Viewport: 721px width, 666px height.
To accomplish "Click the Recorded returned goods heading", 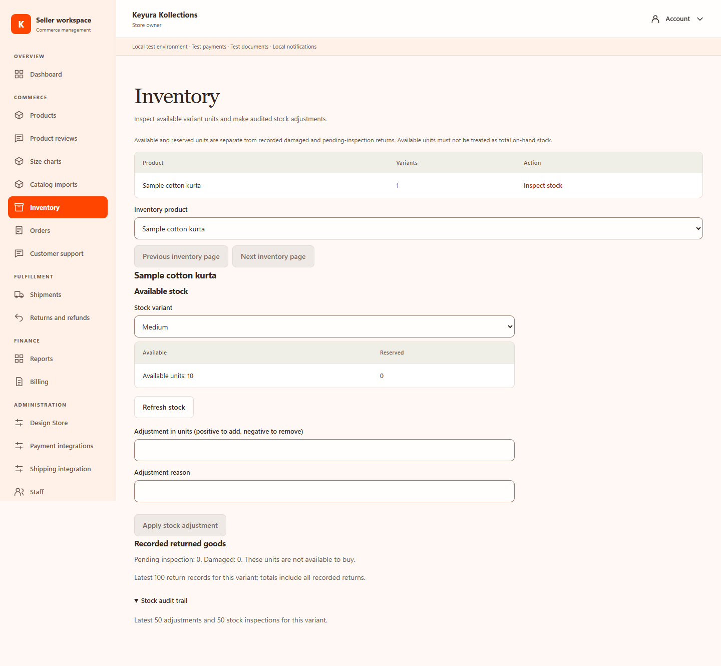I will coord(180,544).
